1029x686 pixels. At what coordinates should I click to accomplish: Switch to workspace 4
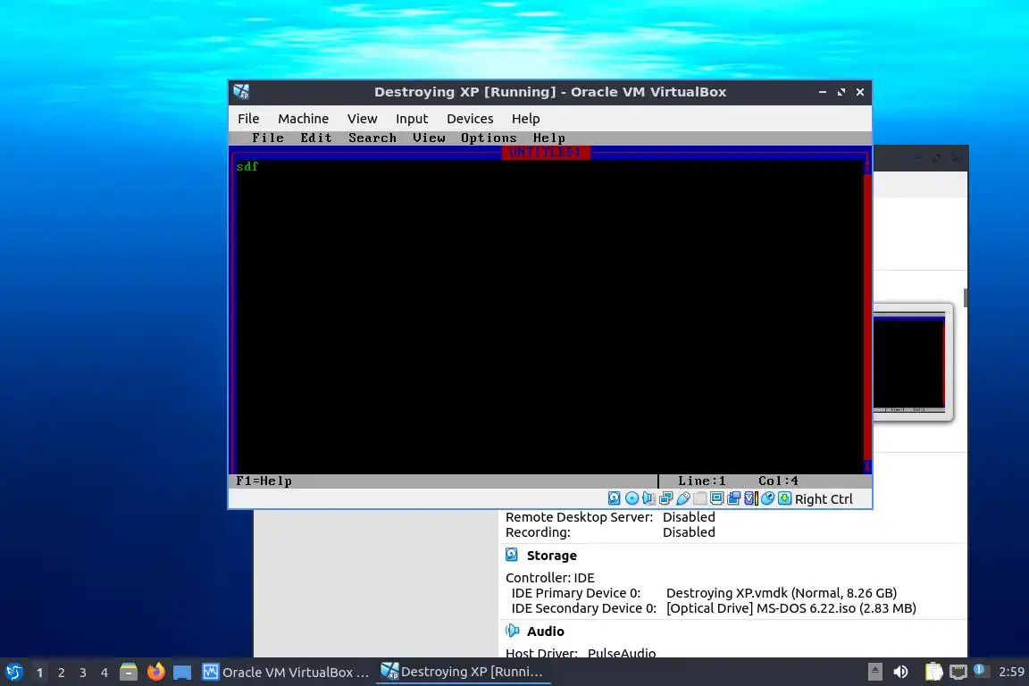[x=105, y=673]
